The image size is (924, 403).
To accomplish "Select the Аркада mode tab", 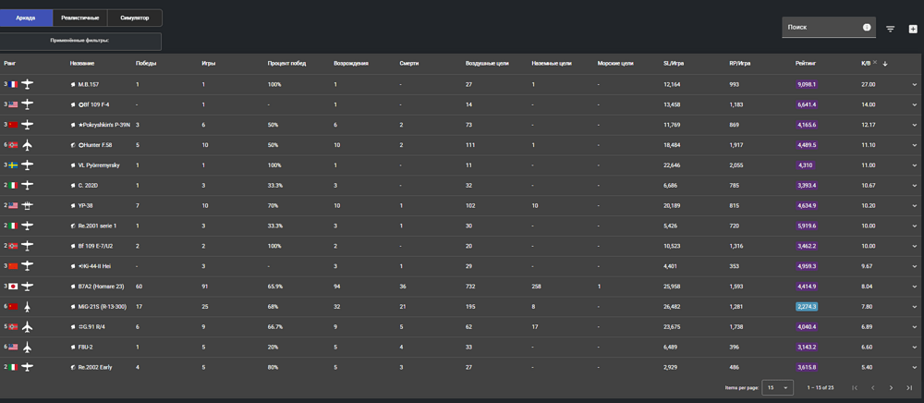I will pos(26,18).
